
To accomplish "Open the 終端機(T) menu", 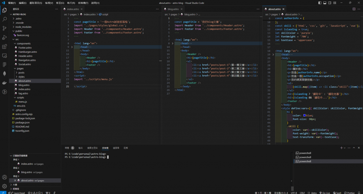I will [83, 3].
